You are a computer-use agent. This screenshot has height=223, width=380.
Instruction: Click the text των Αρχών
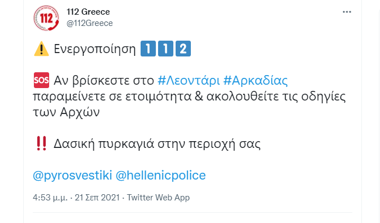[x=66, y=112]
